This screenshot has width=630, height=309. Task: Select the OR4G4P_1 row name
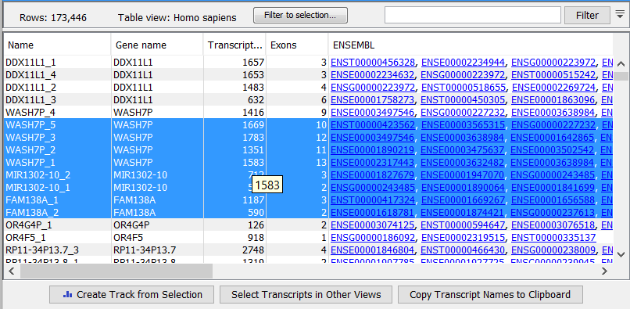point(29,225)
